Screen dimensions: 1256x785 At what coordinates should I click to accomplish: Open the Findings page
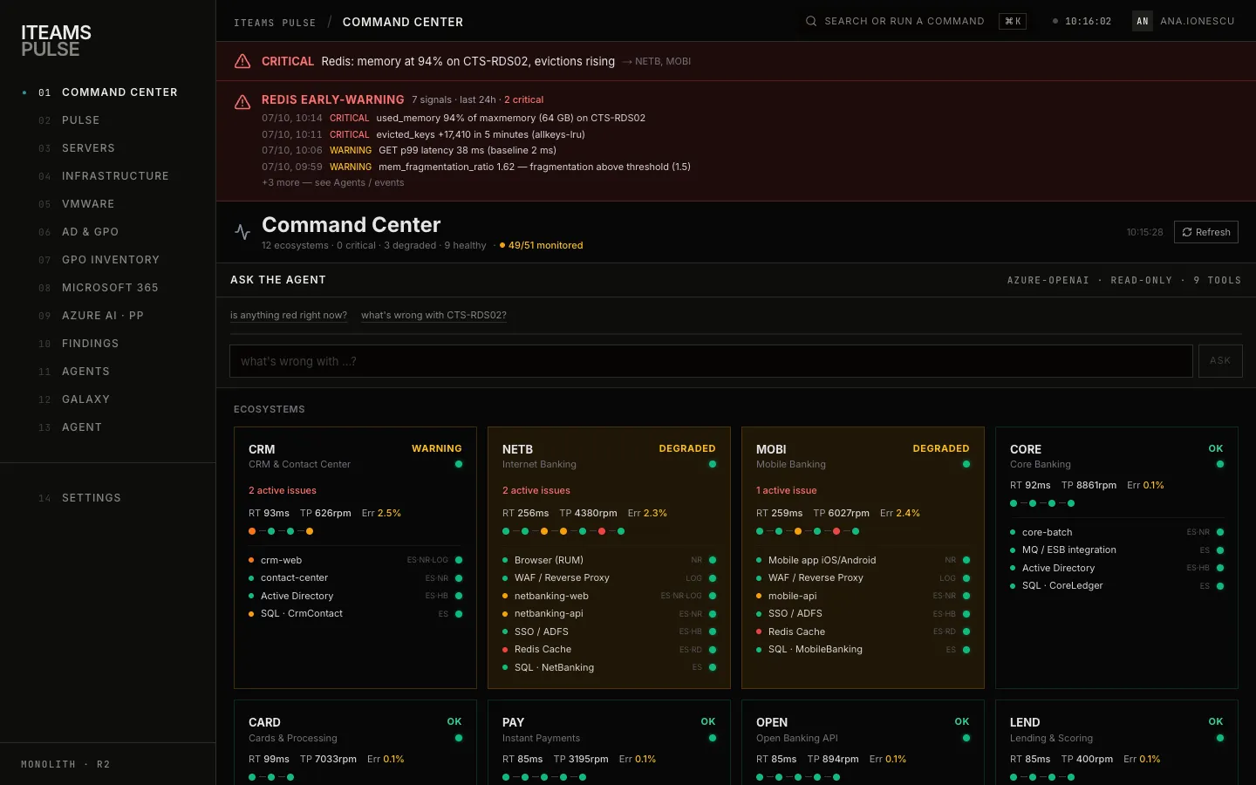[x=108, y=344]
